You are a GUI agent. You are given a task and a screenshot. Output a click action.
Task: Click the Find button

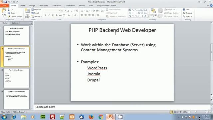186,10
